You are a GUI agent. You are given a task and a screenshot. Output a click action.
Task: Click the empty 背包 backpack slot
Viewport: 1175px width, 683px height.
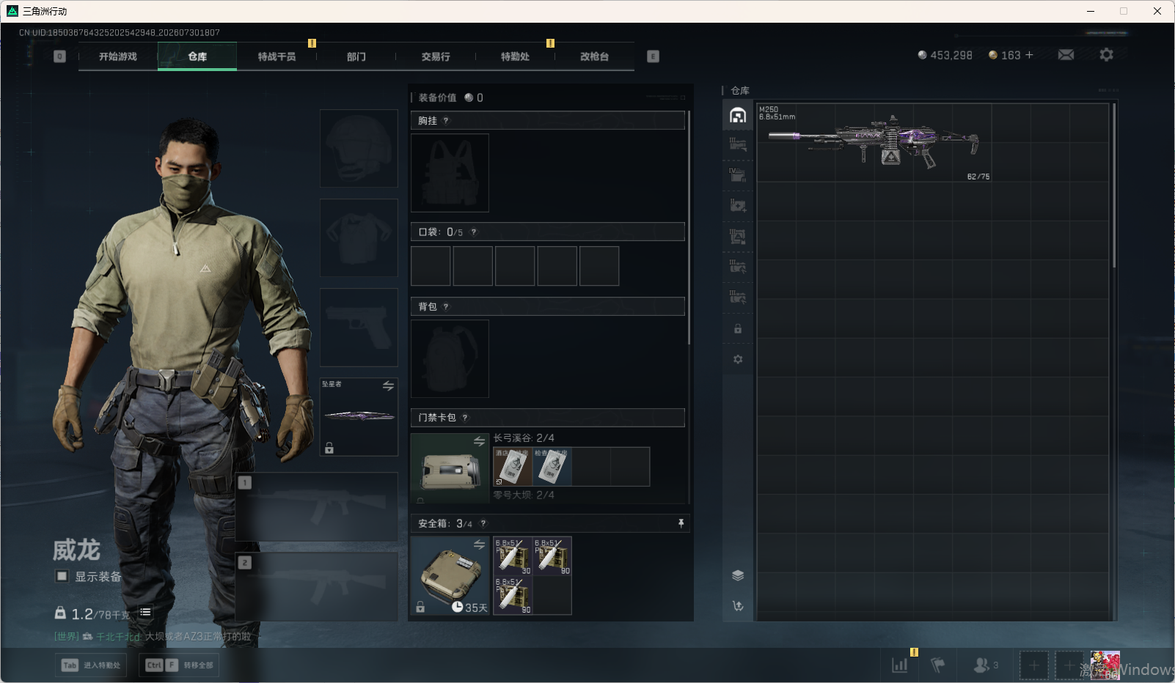point(450,358)
